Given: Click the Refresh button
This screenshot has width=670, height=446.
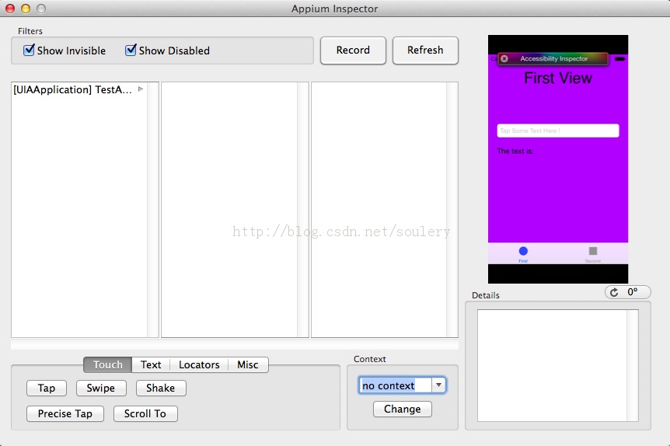Looking at the screenshot, I should pos(425,51).
